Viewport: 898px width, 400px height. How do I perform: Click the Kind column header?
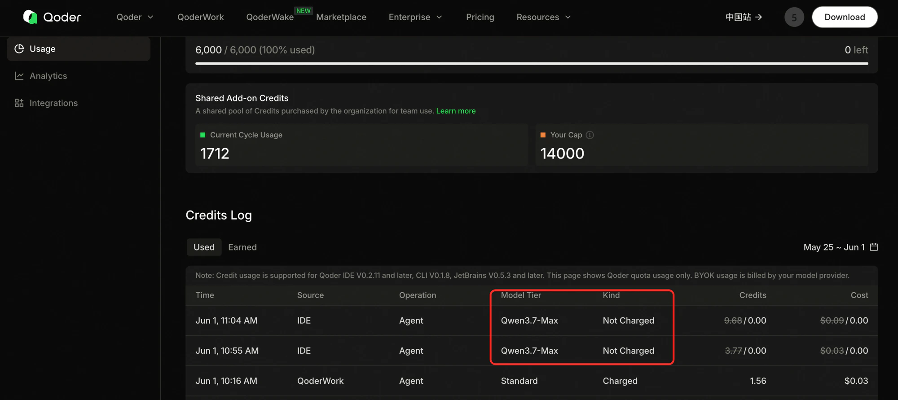pos(611,295)
